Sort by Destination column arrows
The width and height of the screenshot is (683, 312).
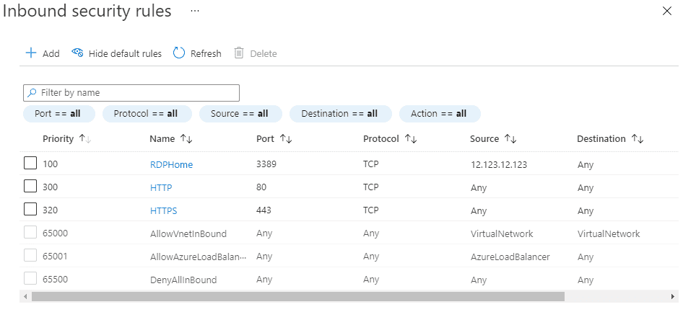click(x=638, y=139)
